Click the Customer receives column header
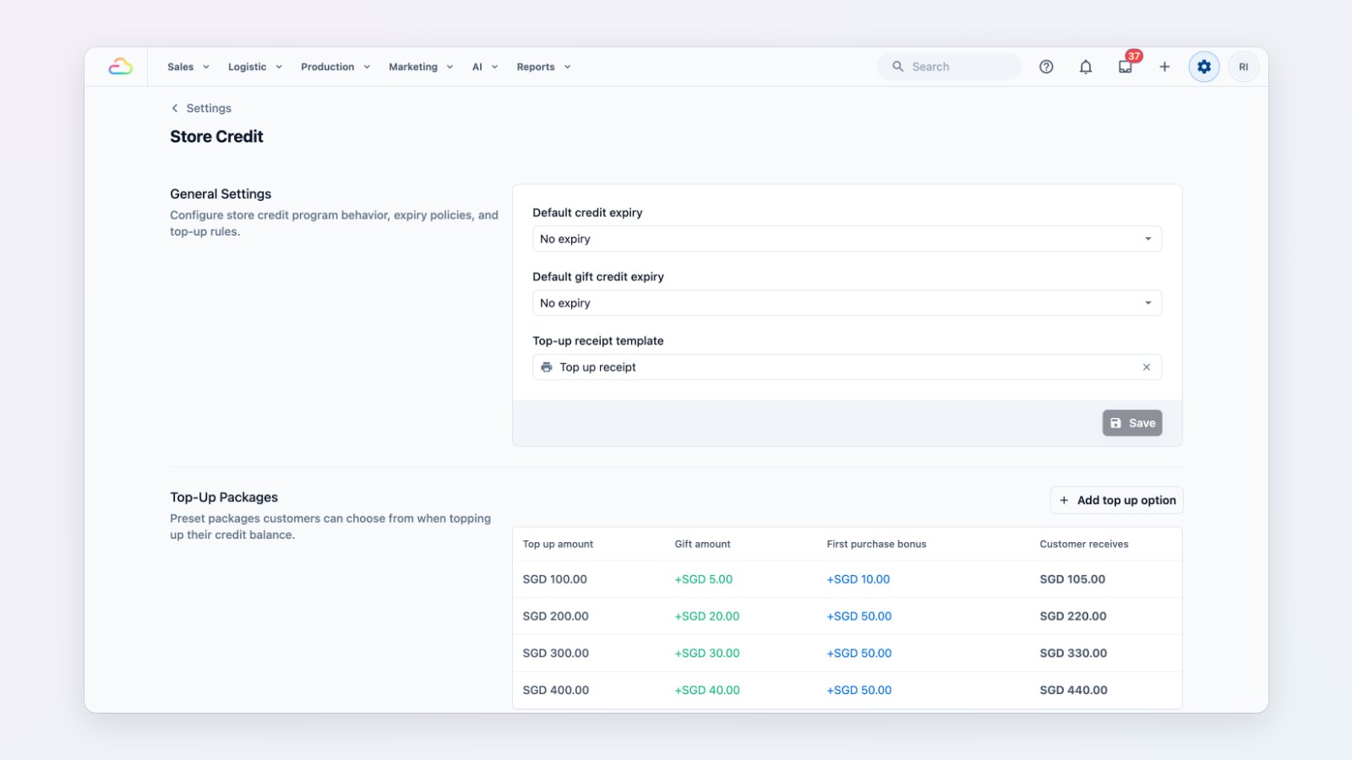The height and width of the screenshot is (760, 1352). pyautogui.click(x=1084, y=544)
